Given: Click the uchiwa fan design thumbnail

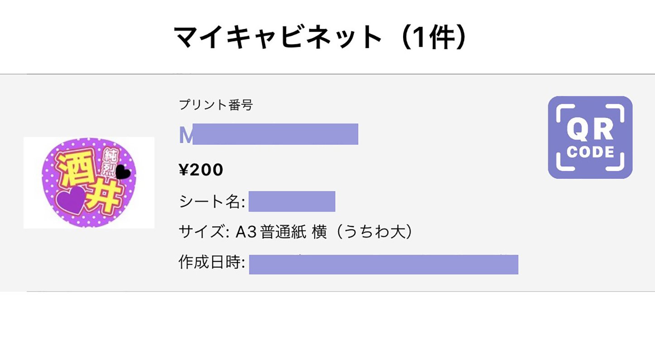Looking at the screenshot, I should click(89, 183).
